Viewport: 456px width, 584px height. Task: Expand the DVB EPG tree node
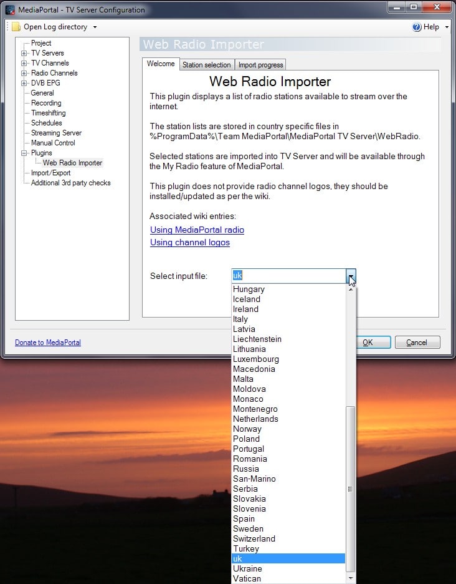24,84
